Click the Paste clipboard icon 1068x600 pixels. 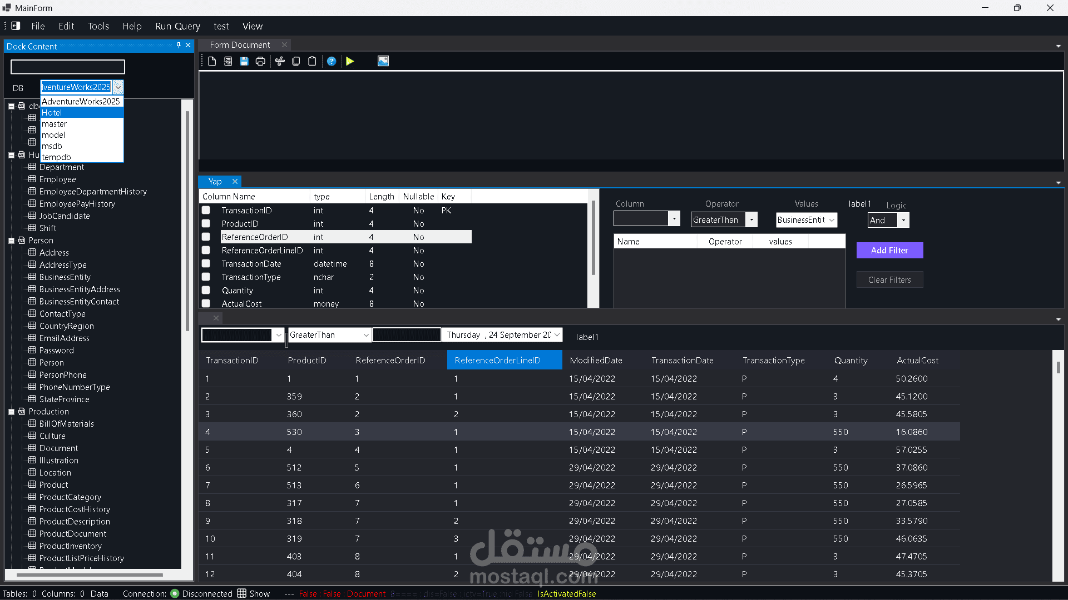pos(312,61)
